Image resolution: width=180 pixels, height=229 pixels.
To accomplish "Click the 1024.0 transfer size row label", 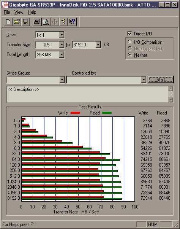I will point(14,182).
